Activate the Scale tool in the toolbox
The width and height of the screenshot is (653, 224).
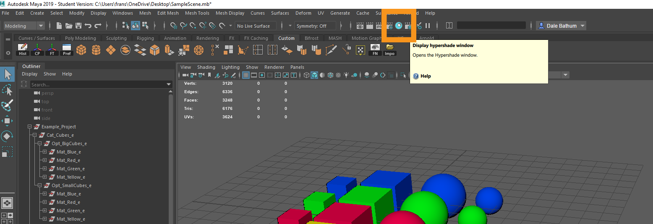(7, 152)
